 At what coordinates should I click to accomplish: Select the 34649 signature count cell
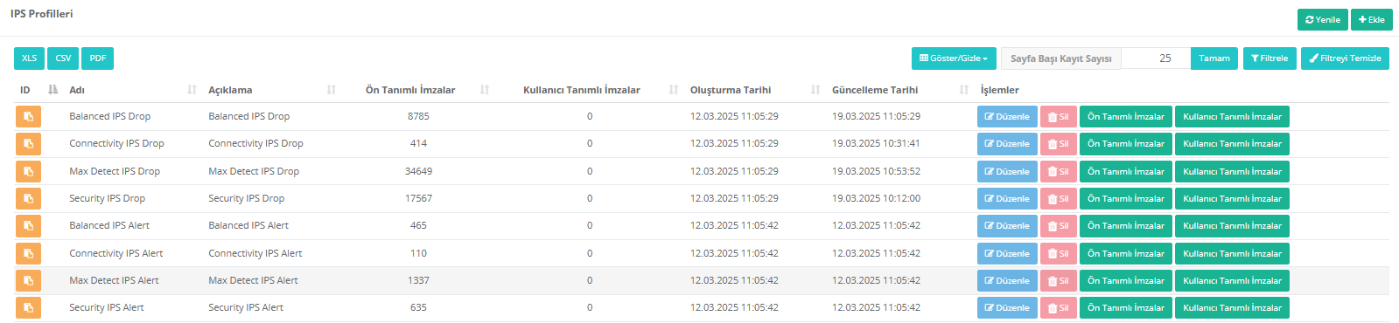tap(418, 171)
